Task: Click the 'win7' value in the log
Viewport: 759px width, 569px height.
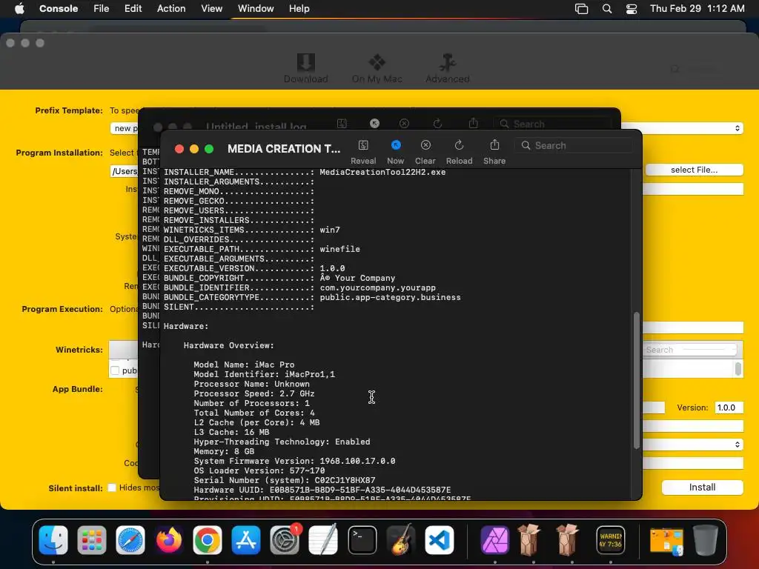Action: click(330, 230)
